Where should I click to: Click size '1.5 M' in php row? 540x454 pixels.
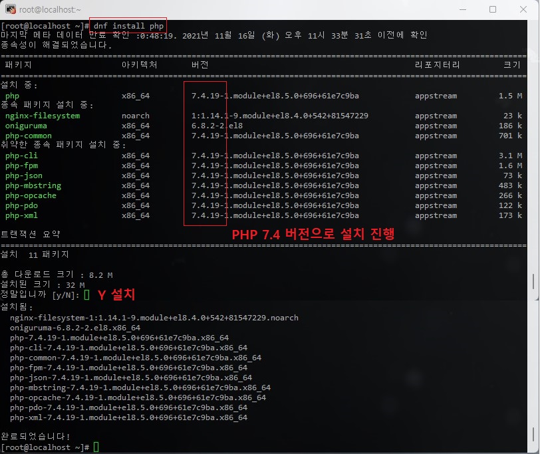510,96
